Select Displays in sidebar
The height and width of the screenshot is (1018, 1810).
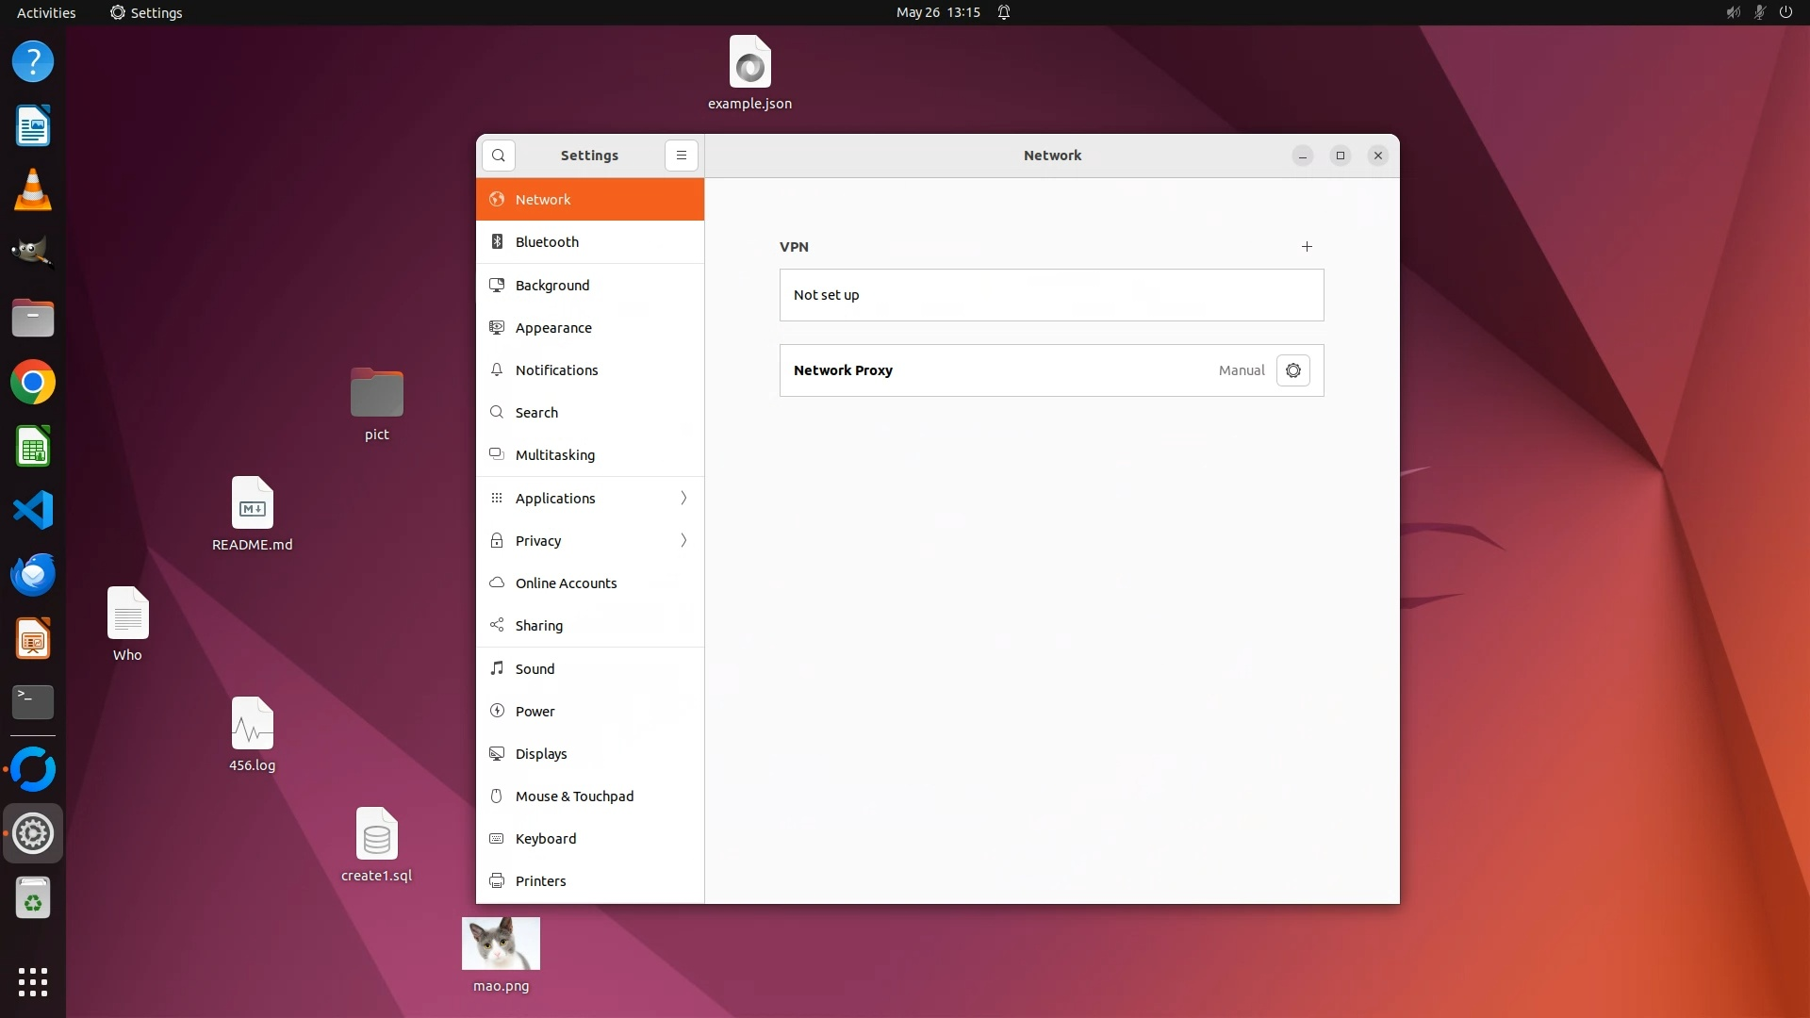(541, 754)
